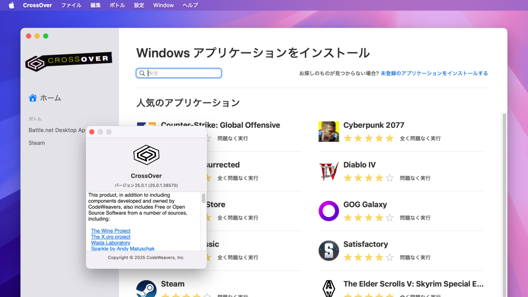The height and width of the screenshot is (297, 528).
Task: Click 未登録のアプリケーションをインストールする link
Action: tap(434, 73)
